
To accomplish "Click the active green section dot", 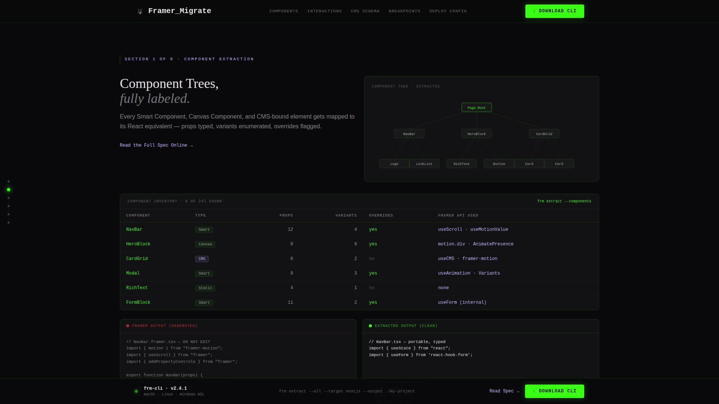I will point(9,190).
